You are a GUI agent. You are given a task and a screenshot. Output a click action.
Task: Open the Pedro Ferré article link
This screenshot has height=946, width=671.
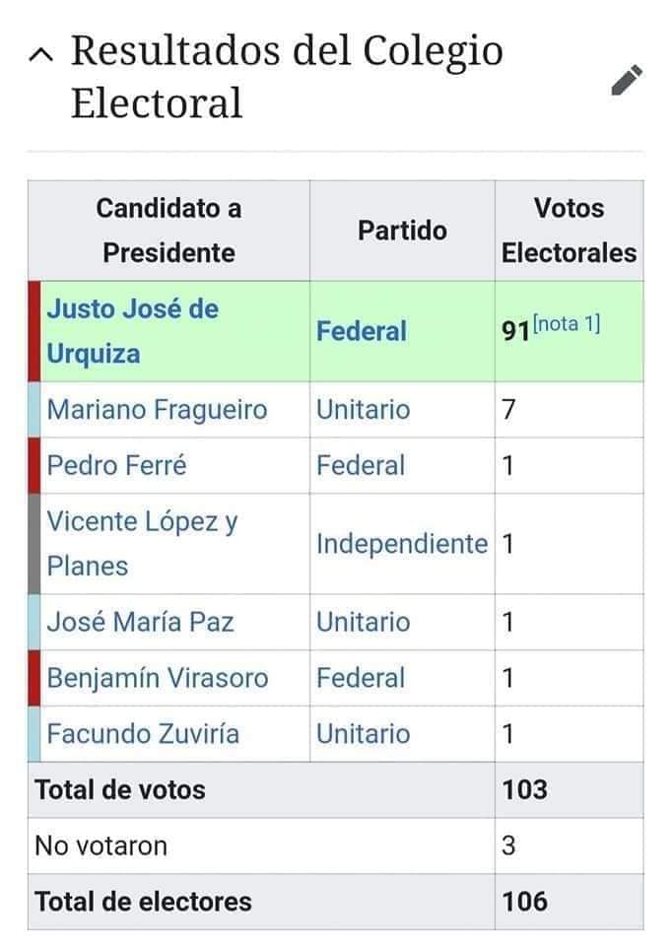point(116,466)
